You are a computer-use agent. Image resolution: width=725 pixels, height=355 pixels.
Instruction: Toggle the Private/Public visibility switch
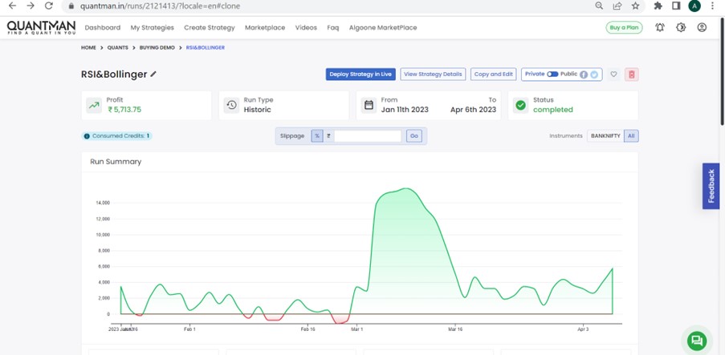click(552, 75)
